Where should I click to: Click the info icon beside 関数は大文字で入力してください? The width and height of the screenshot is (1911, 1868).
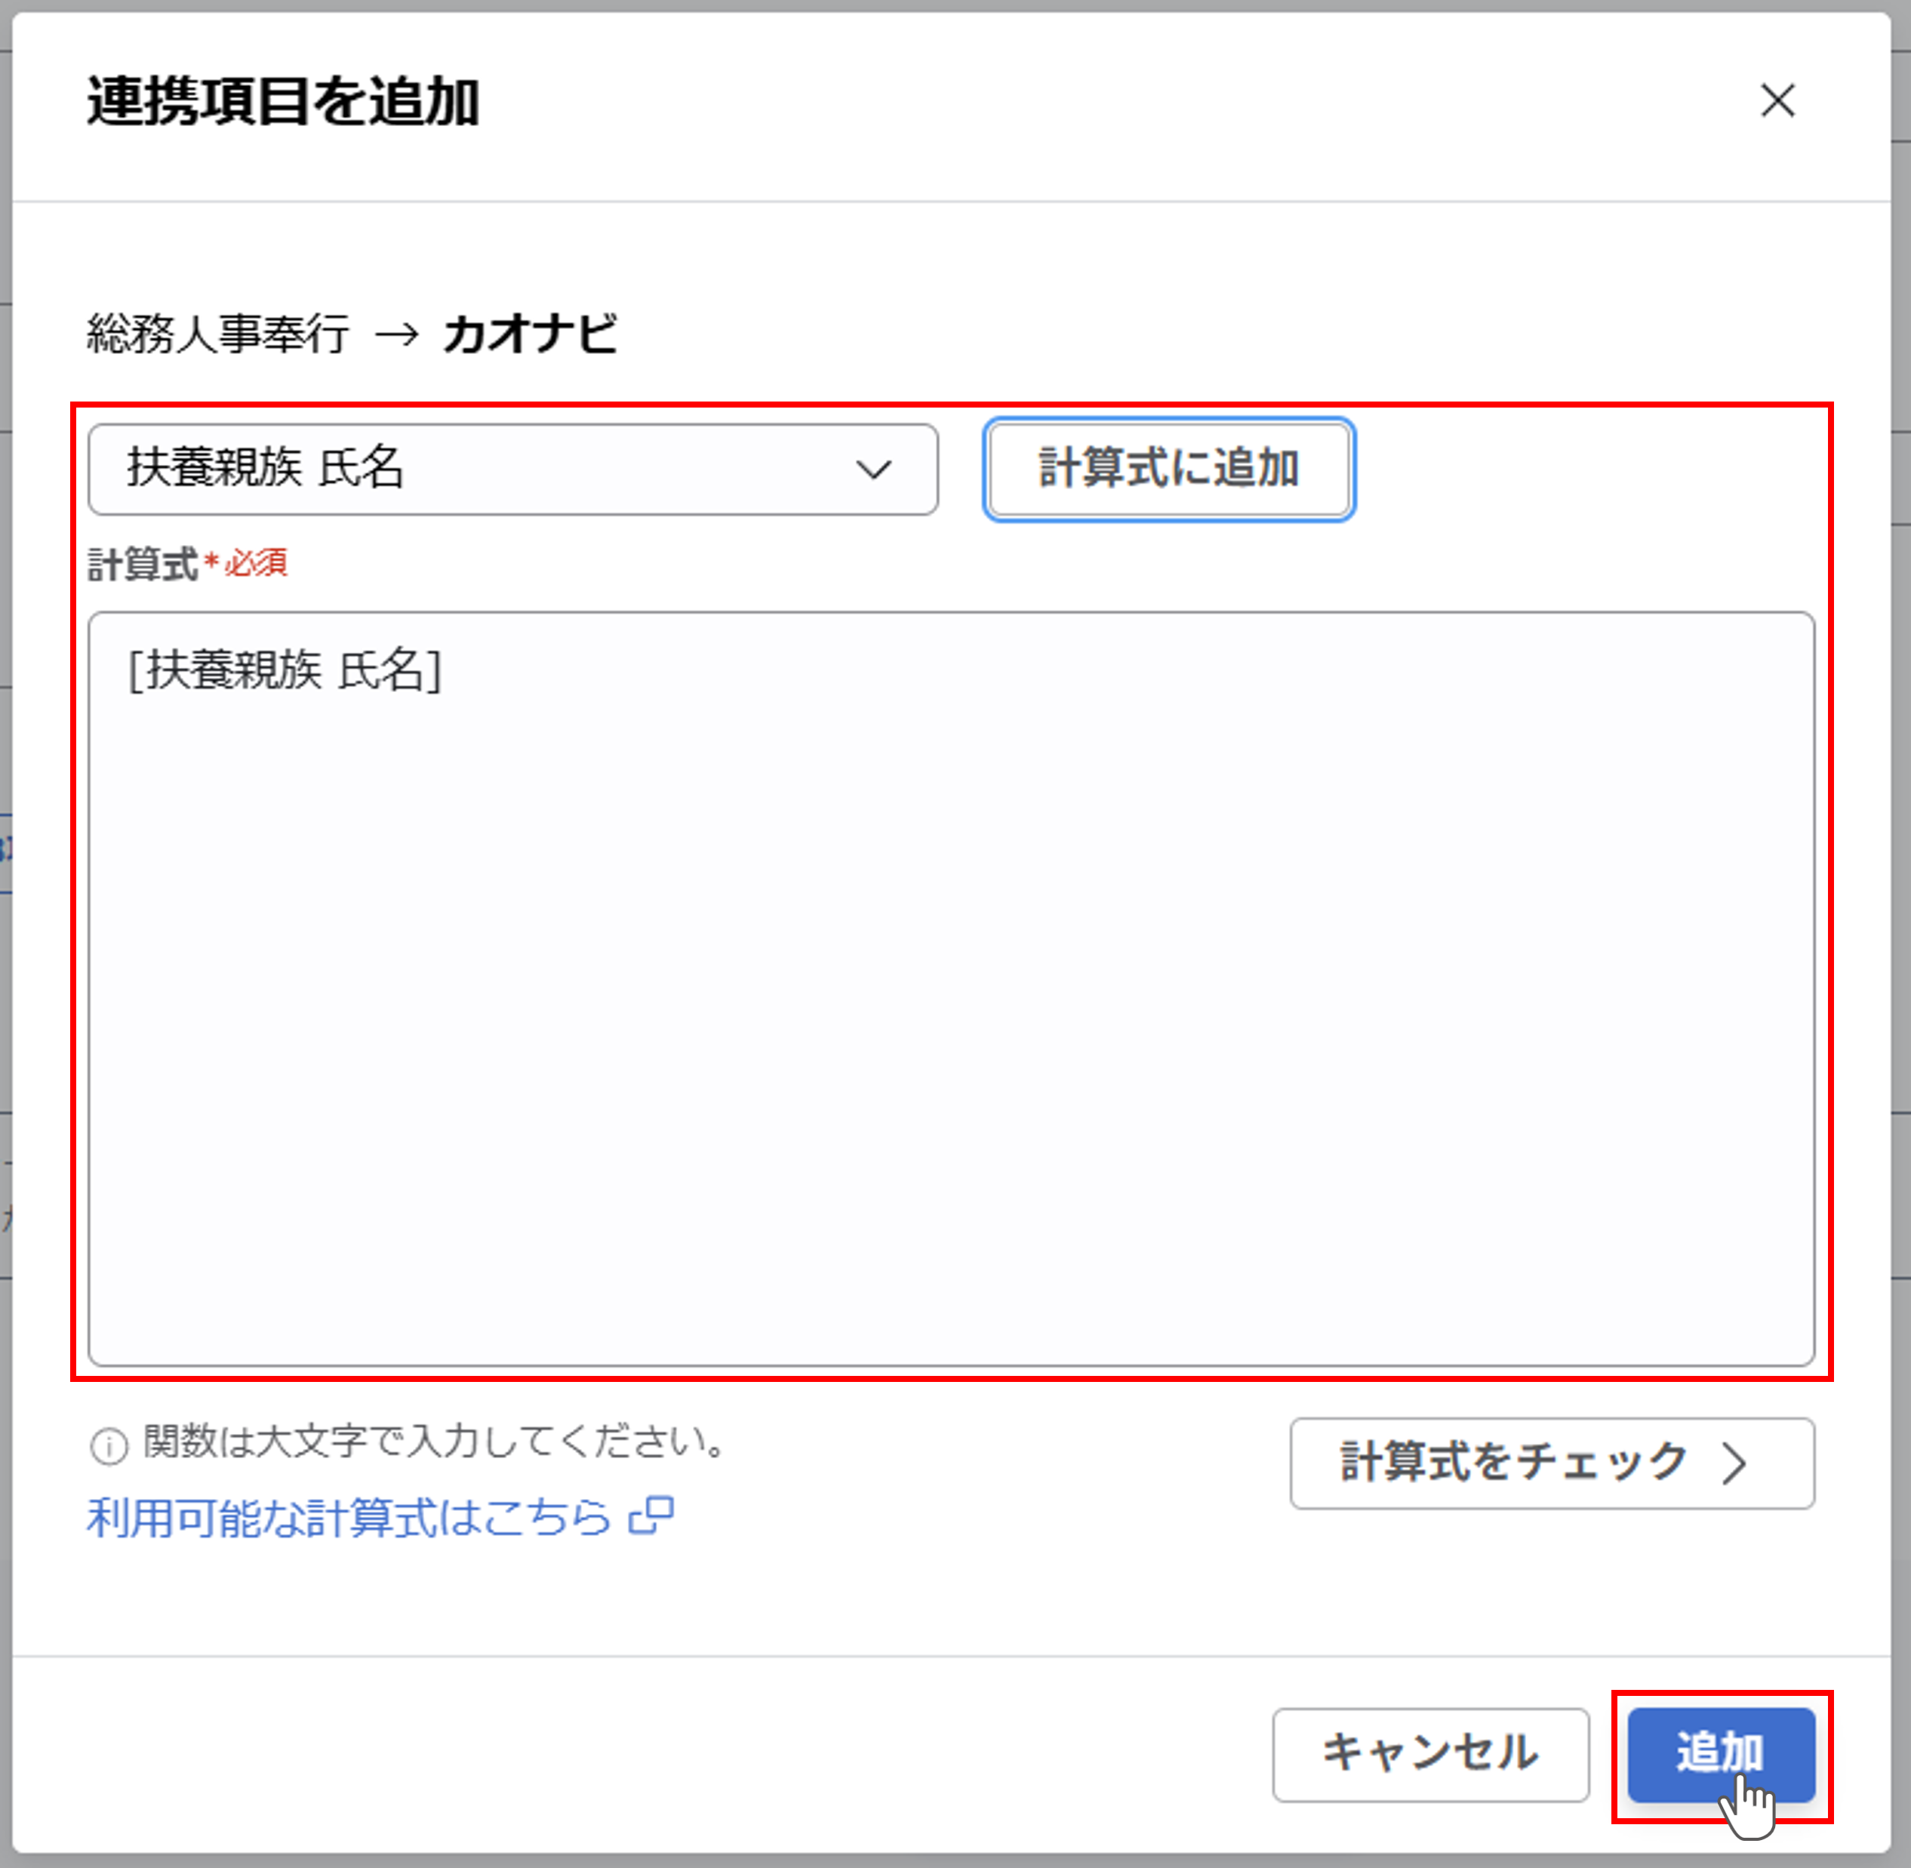pyautogui.click(x=109, y=1446)
